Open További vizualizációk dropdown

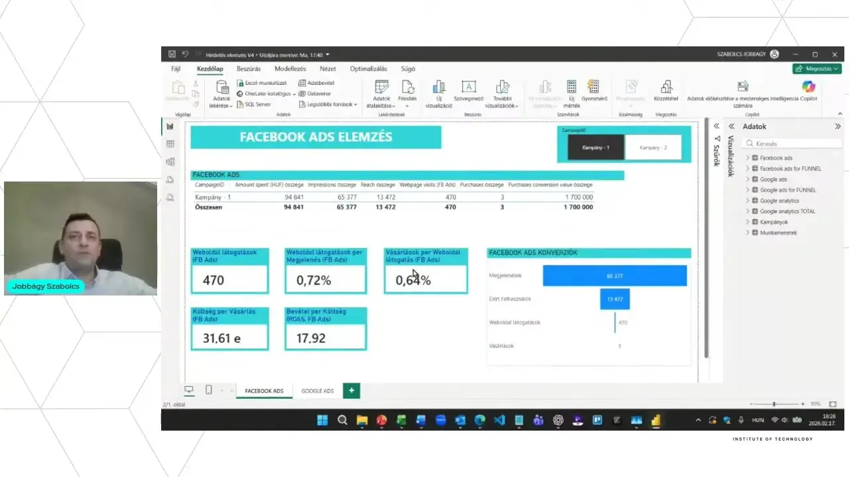point(502,94)
